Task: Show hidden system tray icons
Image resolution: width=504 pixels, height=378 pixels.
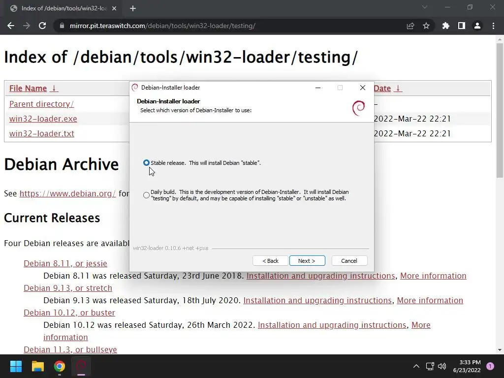Action: click(416, 366)
